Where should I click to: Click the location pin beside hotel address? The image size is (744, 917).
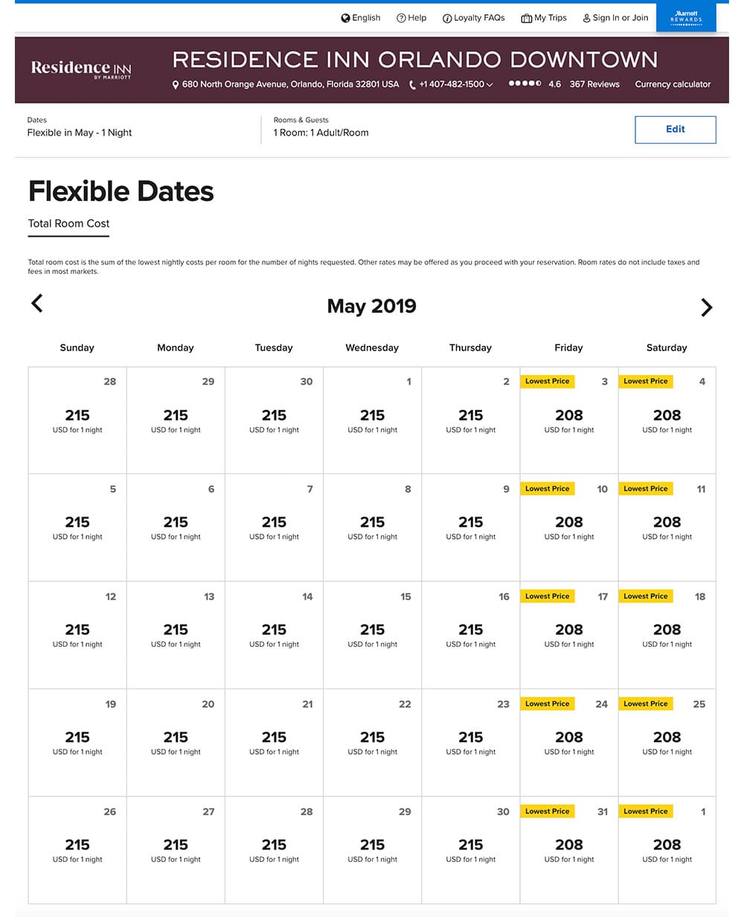tap(176, 84)
